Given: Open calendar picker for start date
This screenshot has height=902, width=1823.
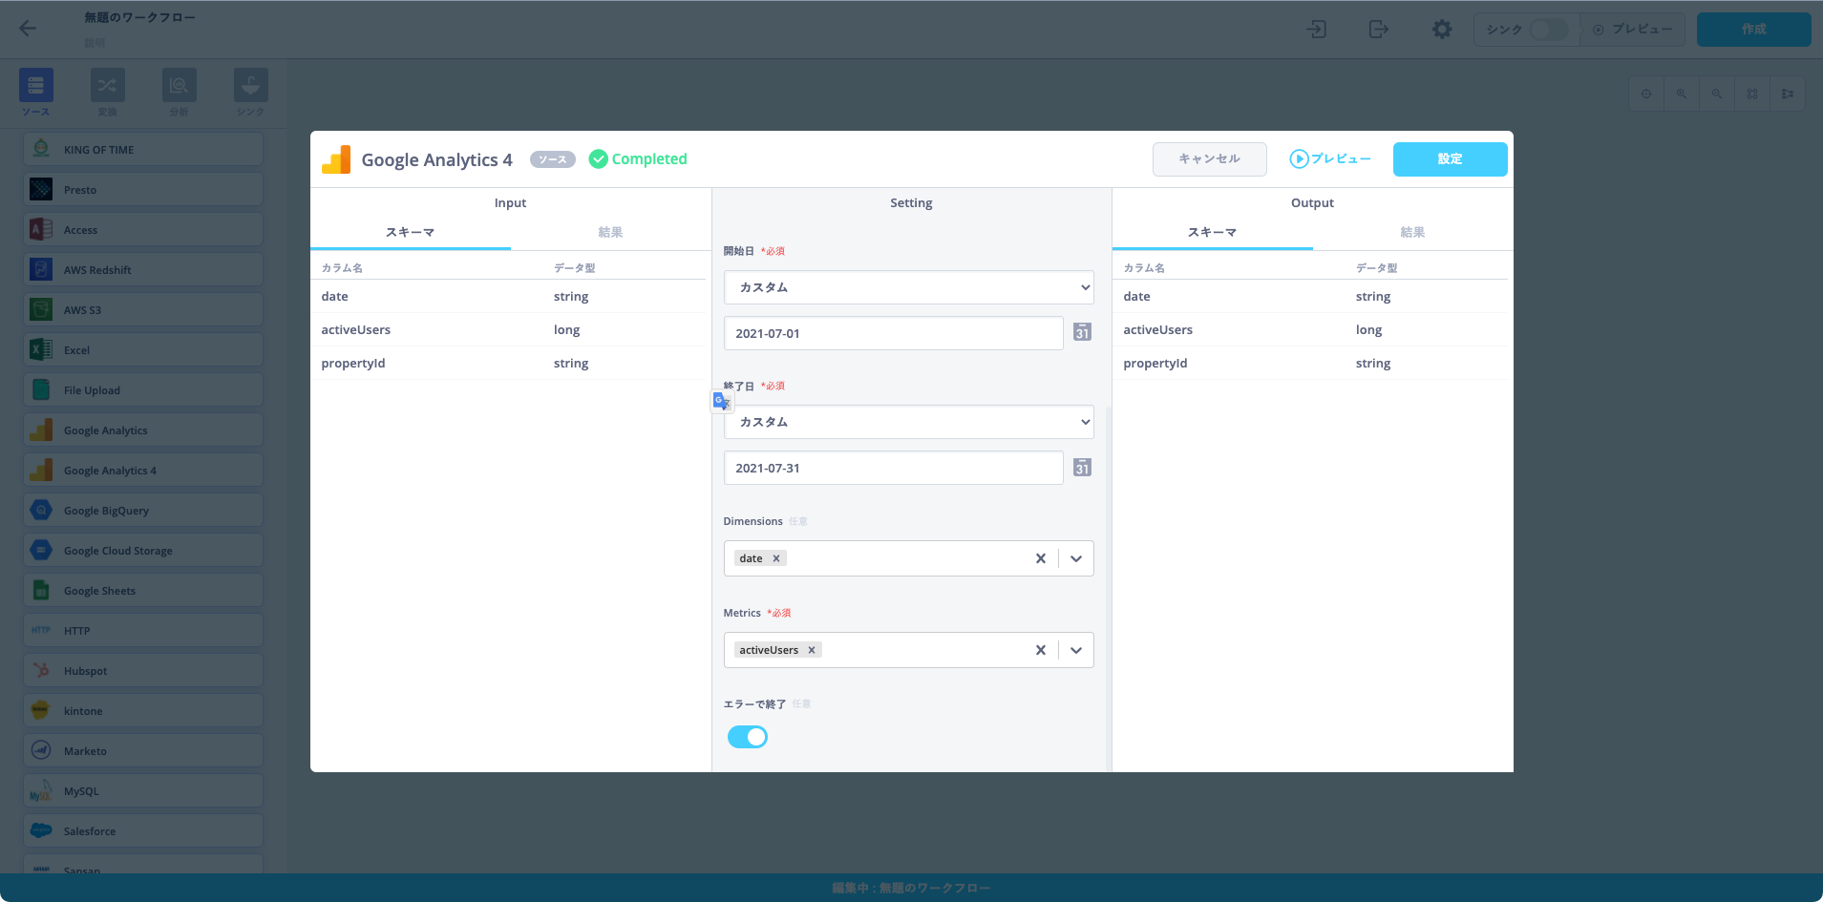Looking at the screenshot, I should 1082,332.
